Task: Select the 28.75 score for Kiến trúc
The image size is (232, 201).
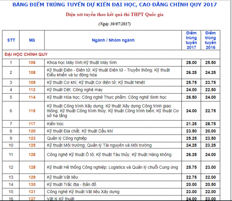Action: click(x=211, y=124)
